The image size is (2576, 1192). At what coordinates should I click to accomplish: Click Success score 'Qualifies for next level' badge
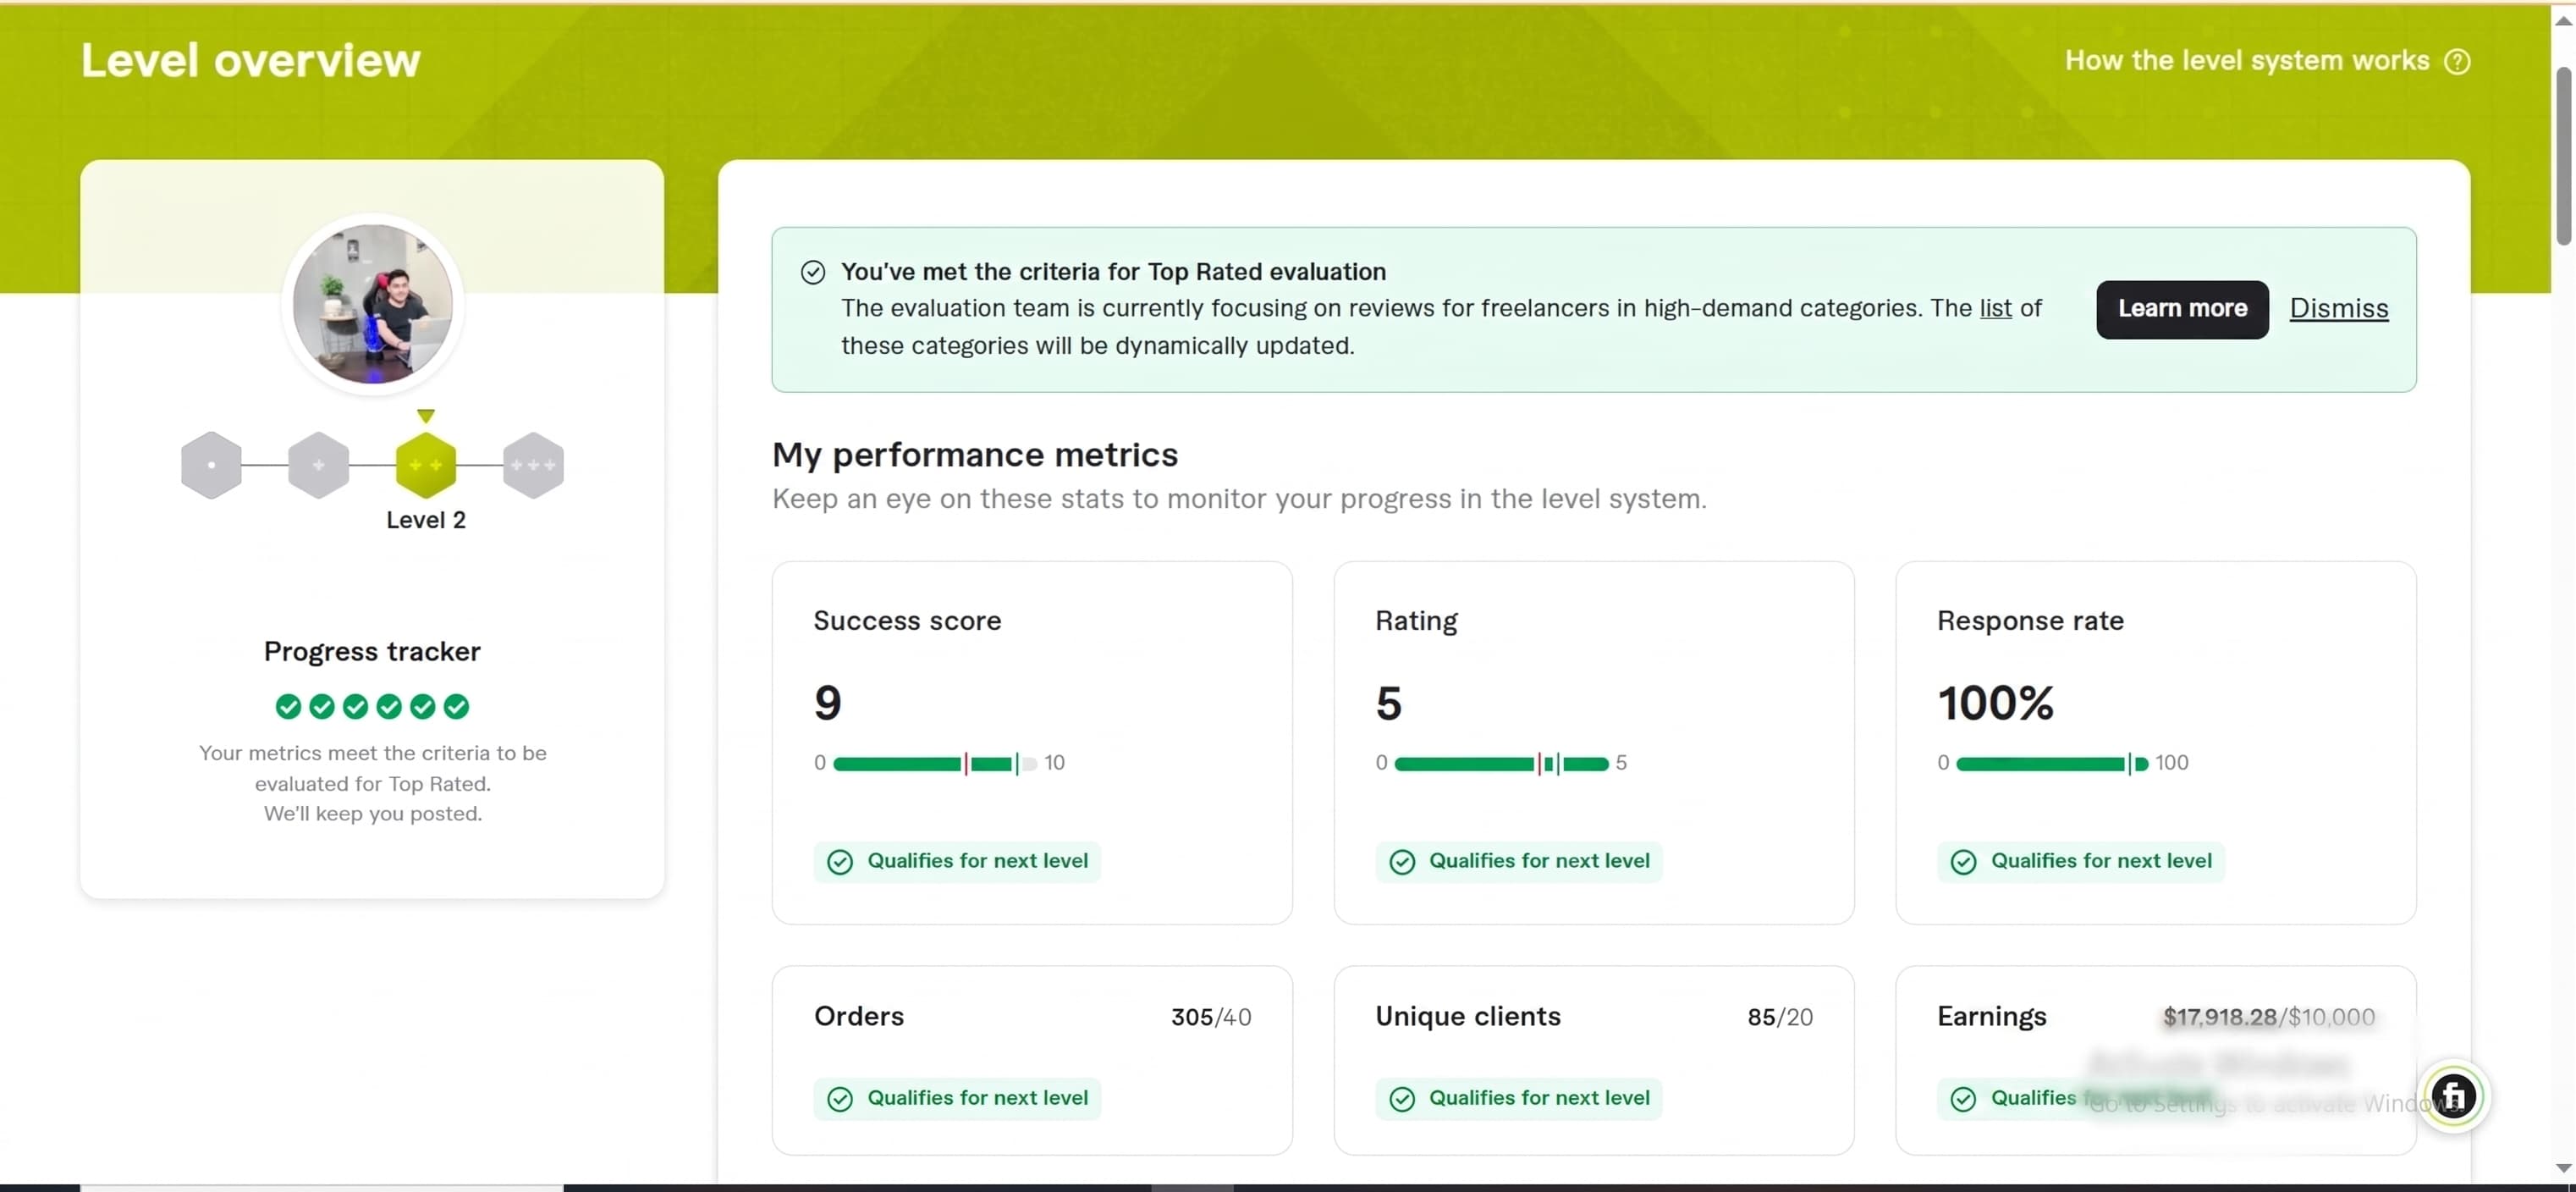[957, 861]
